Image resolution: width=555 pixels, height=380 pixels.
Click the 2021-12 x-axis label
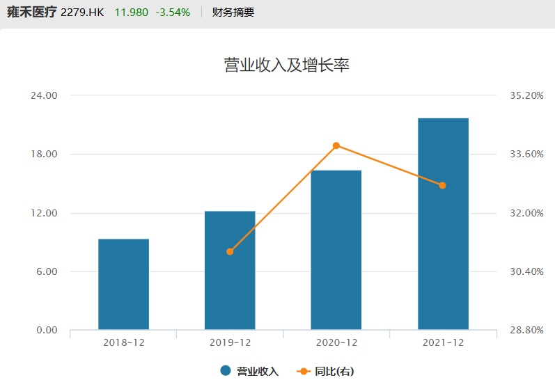click(x=443, y=342)
